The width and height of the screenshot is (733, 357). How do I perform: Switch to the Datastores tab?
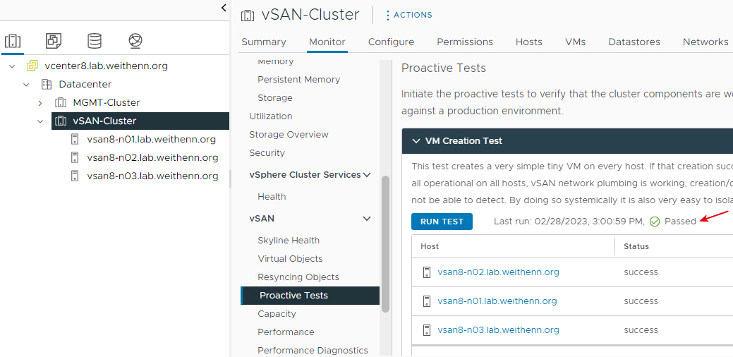[x=634, y=42]
